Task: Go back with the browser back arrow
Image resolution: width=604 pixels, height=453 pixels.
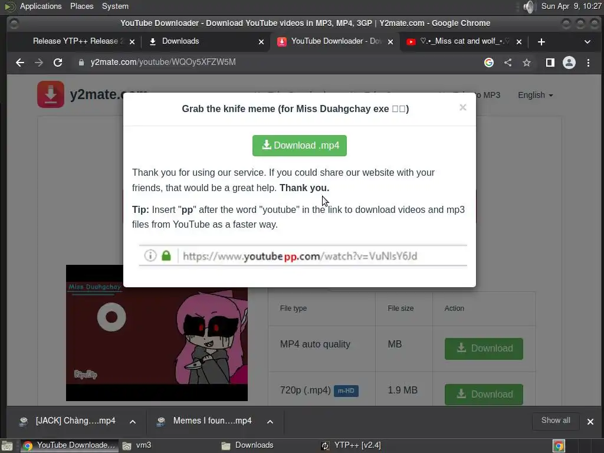Action: [20, 63]
